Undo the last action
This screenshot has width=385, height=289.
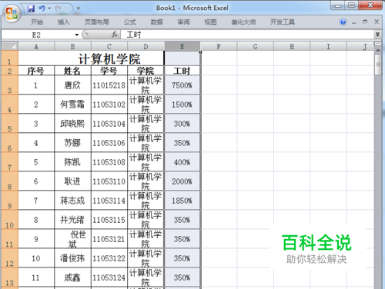[x=42, y=8]
